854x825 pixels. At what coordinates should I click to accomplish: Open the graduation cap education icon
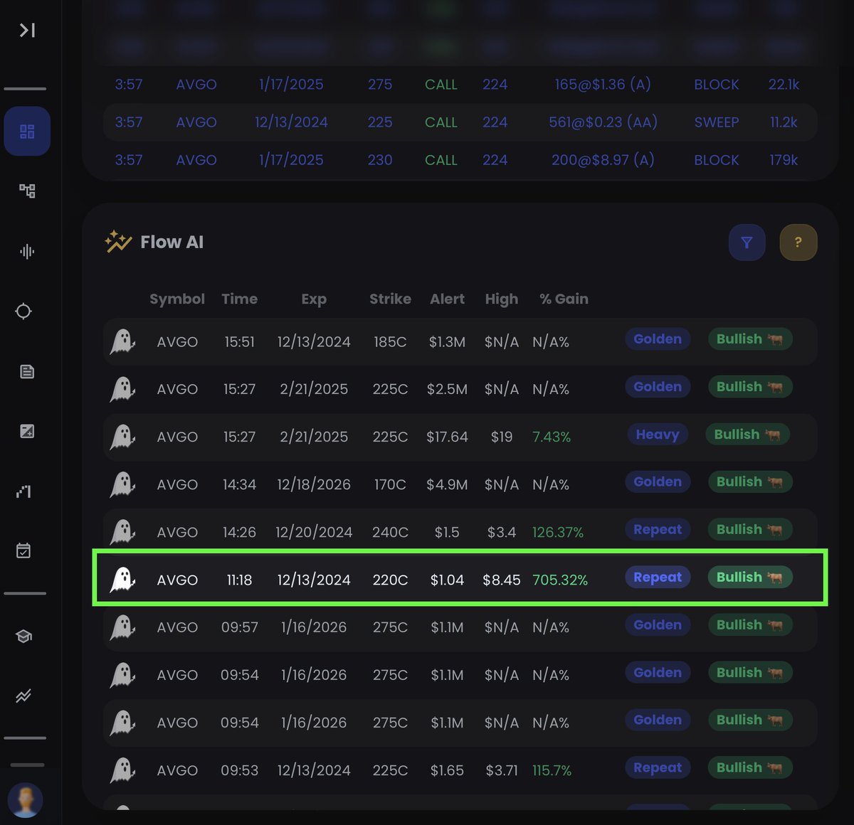pos(23,636)
